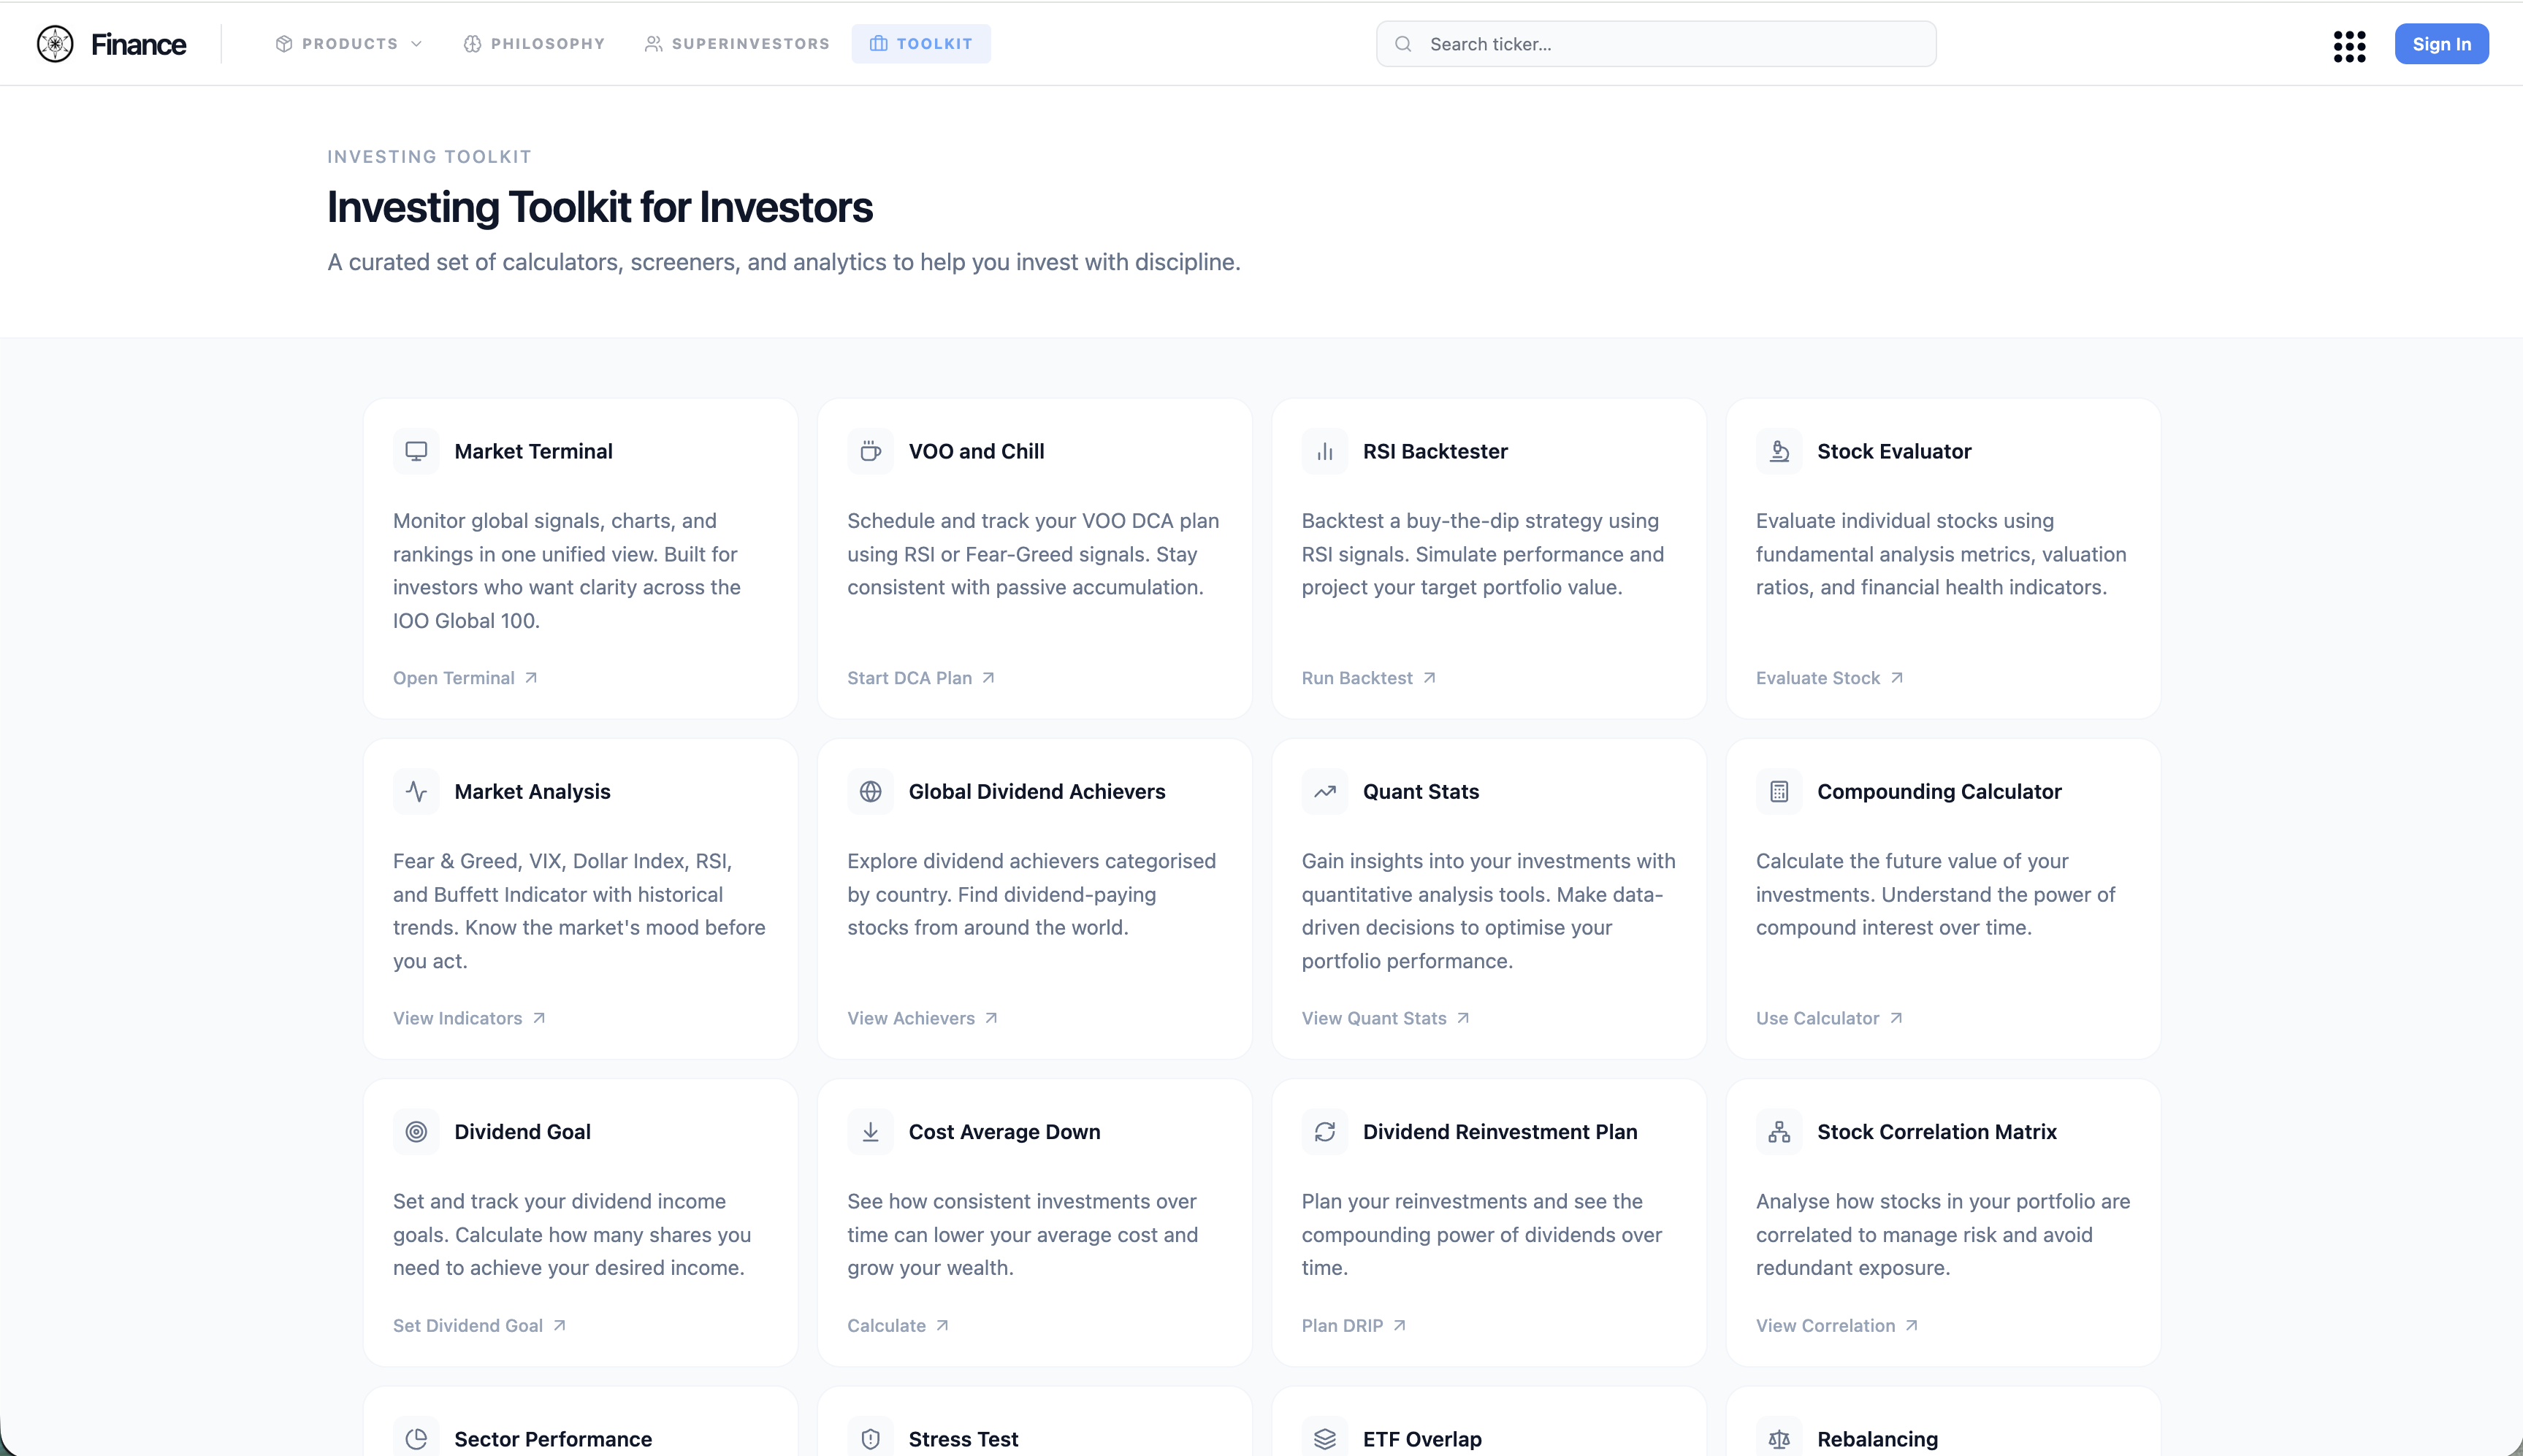The width and height of the screenshot is (2523, 1456).
Task: Click the Calculate link under Cost Average Down
Action: click(897, 1326)
